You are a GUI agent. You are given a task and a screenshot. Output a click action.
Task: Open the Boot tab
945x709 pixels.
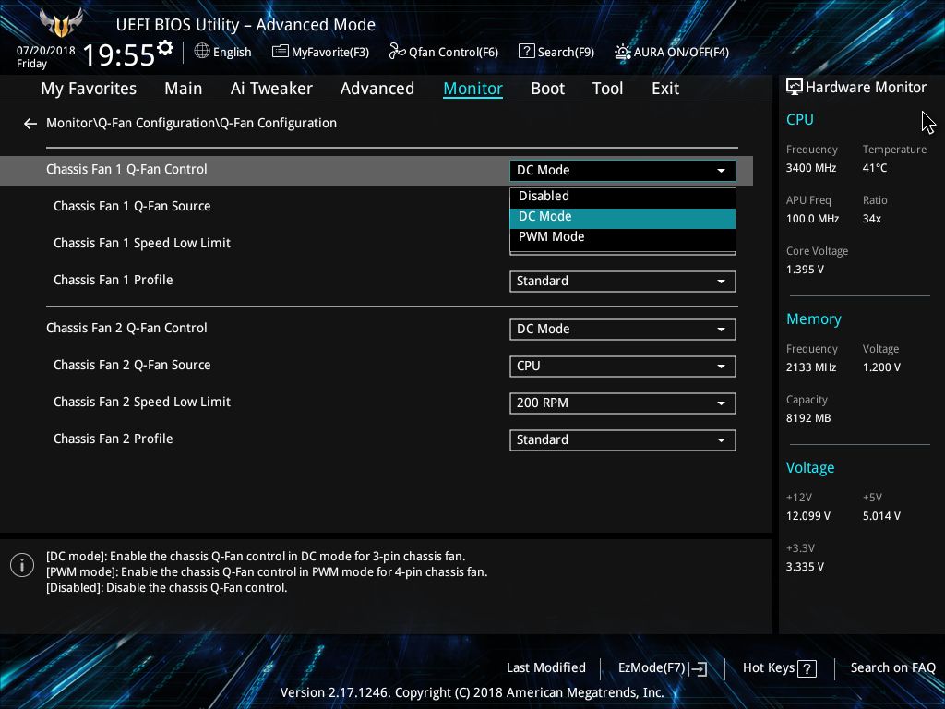[548, 89]
